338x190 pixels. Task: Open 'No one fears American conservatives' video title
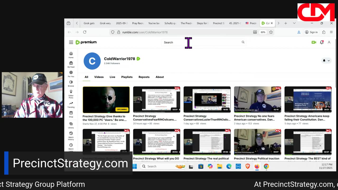(254, 118)
